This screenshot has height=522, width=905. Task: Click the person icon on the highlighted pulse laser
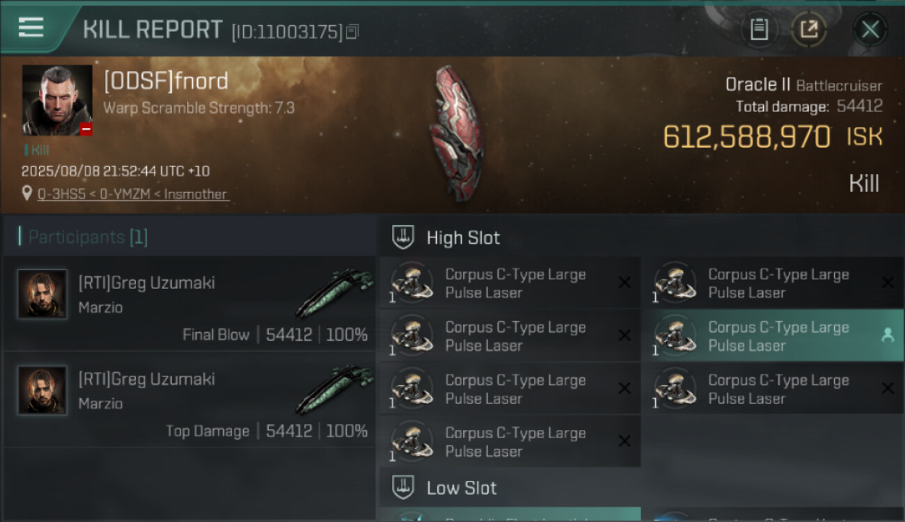(x=888, y=335)
